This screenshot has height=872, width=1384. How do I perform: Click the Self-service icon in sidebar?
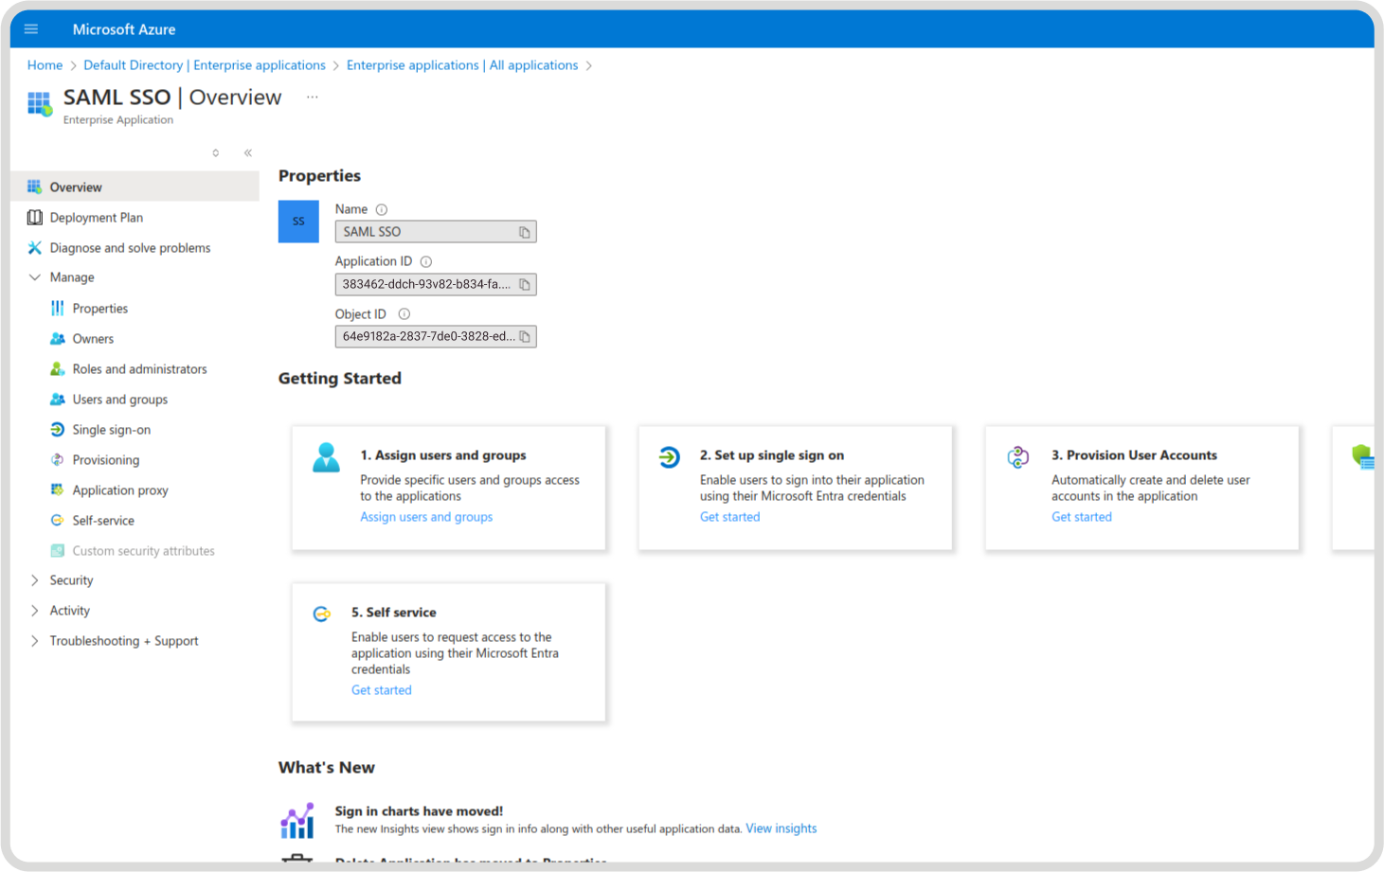click(58, 521)
